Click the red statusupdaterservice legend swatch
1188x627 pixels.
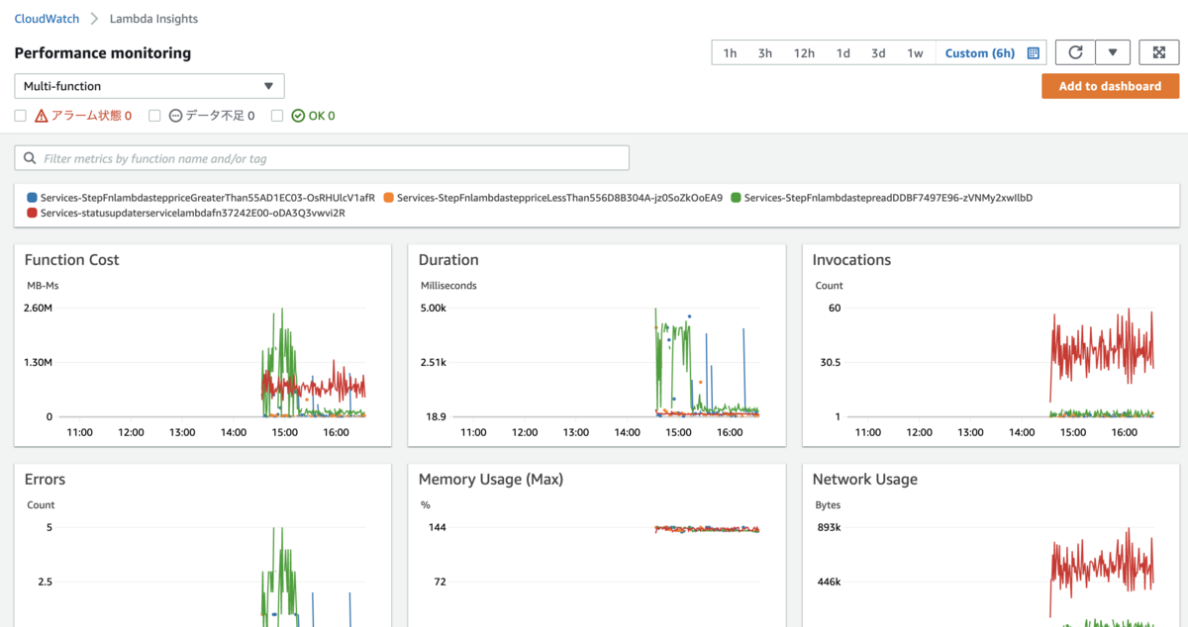pyautogui.click(x=33, y=213)
